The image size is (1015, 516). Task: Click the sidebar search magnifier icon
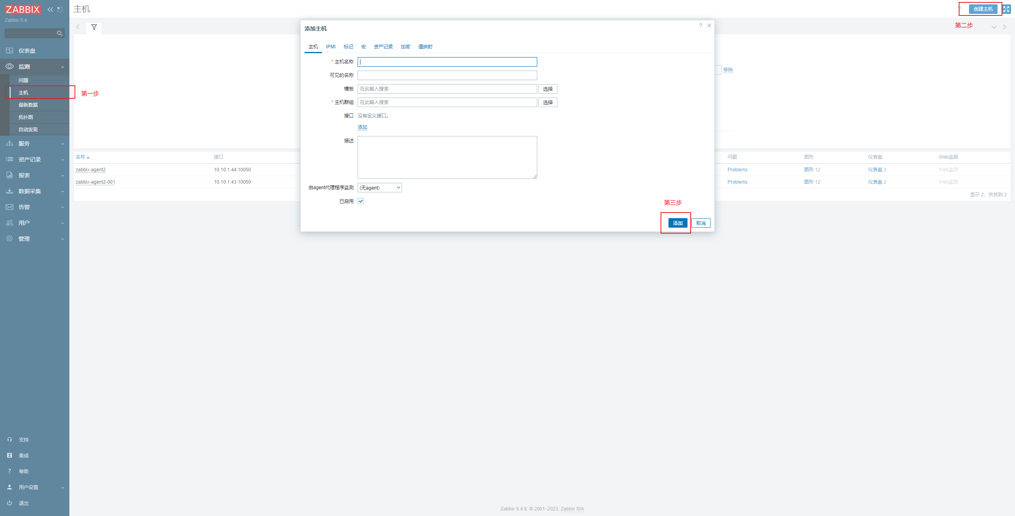pyautogui.click(x=60, y=34)
